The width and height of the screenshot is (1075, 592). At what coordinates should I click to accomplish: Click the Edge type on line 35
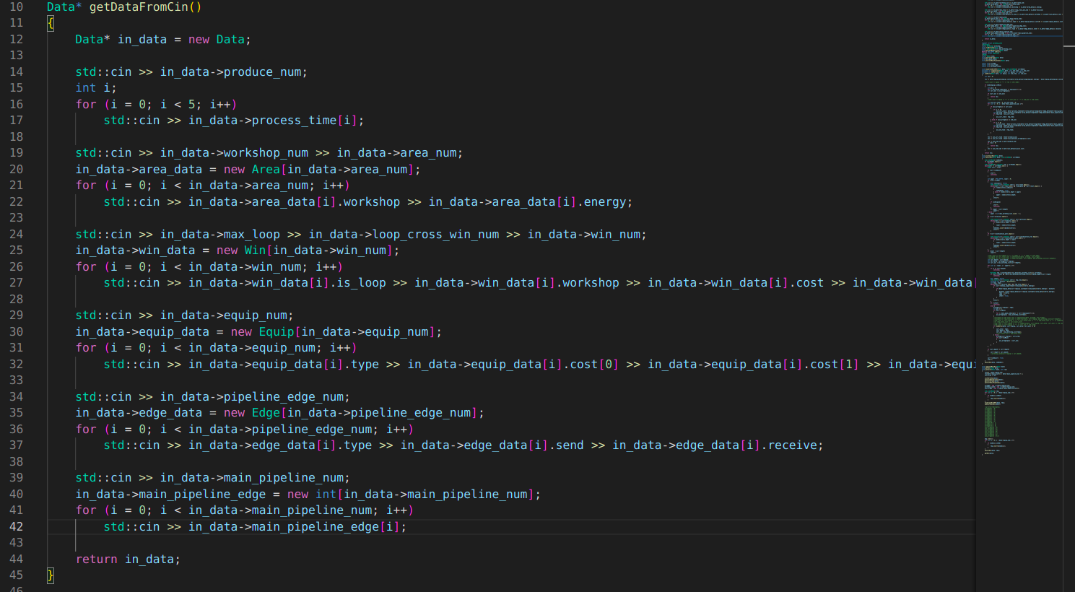266,413
